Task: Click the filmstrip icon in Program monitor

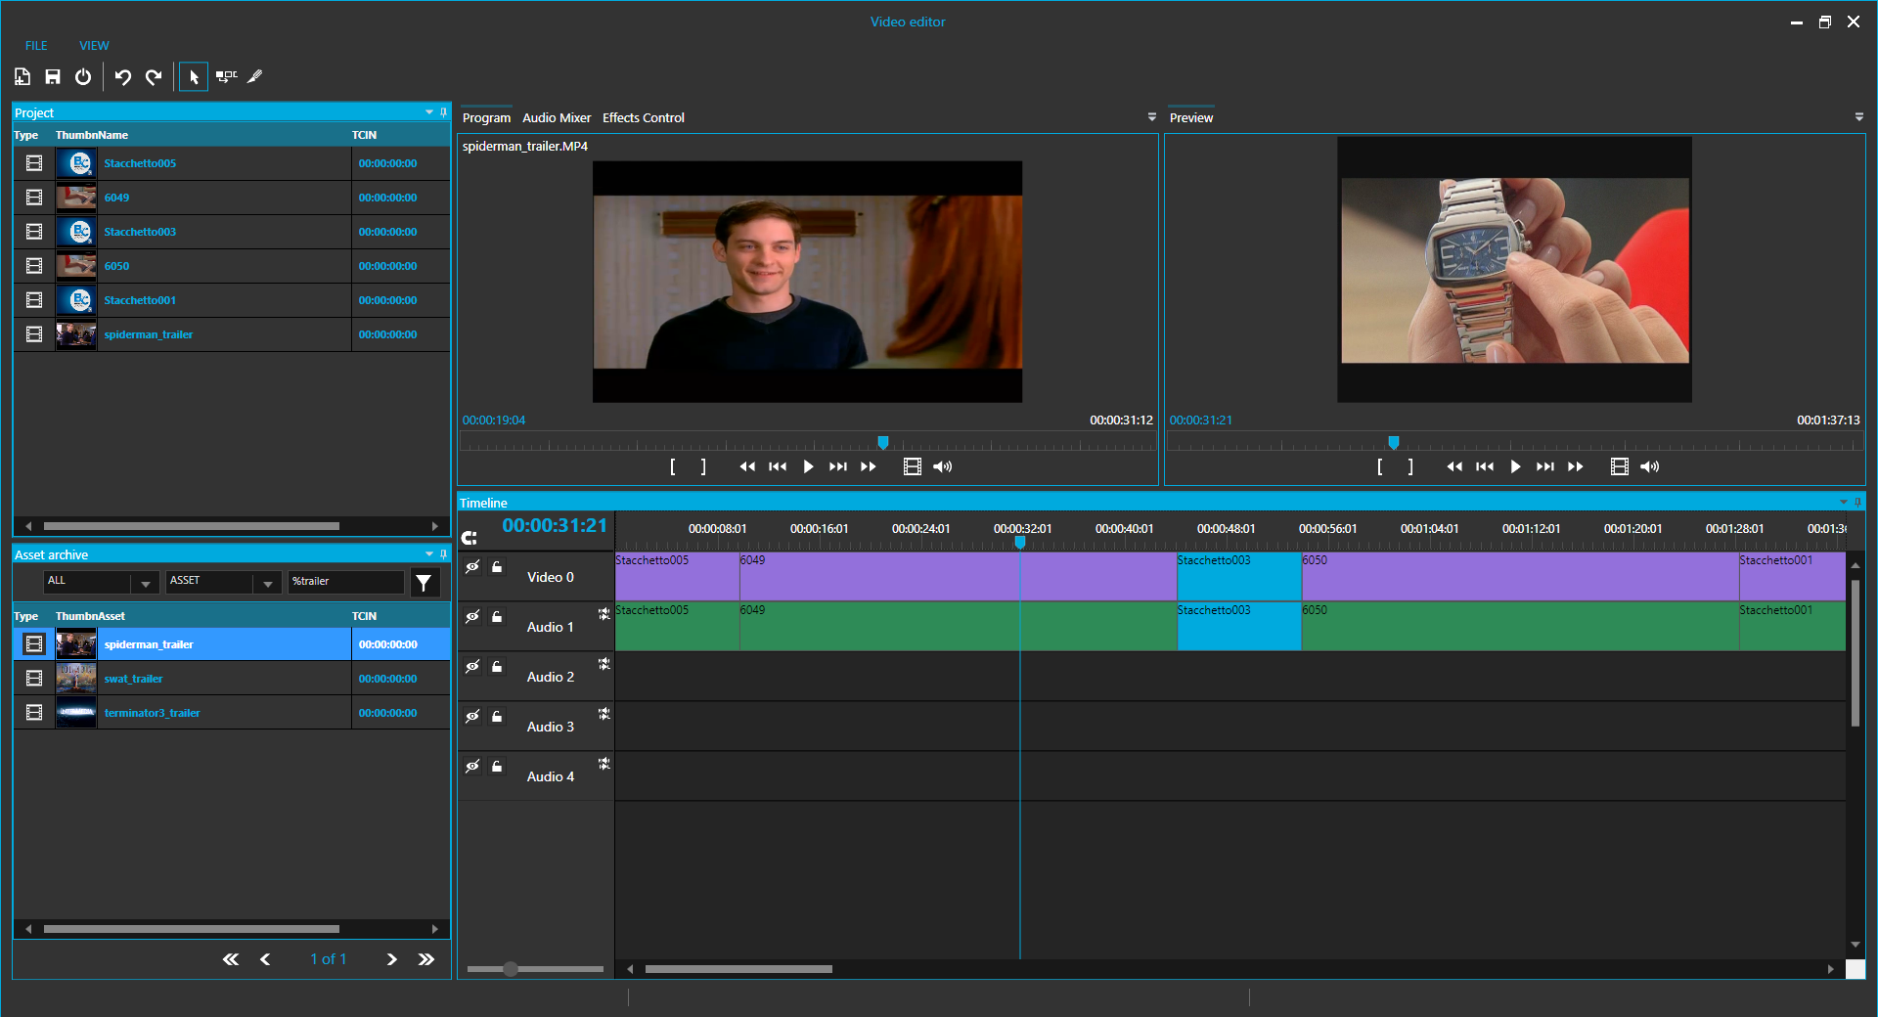Action: tap(913, 466)
